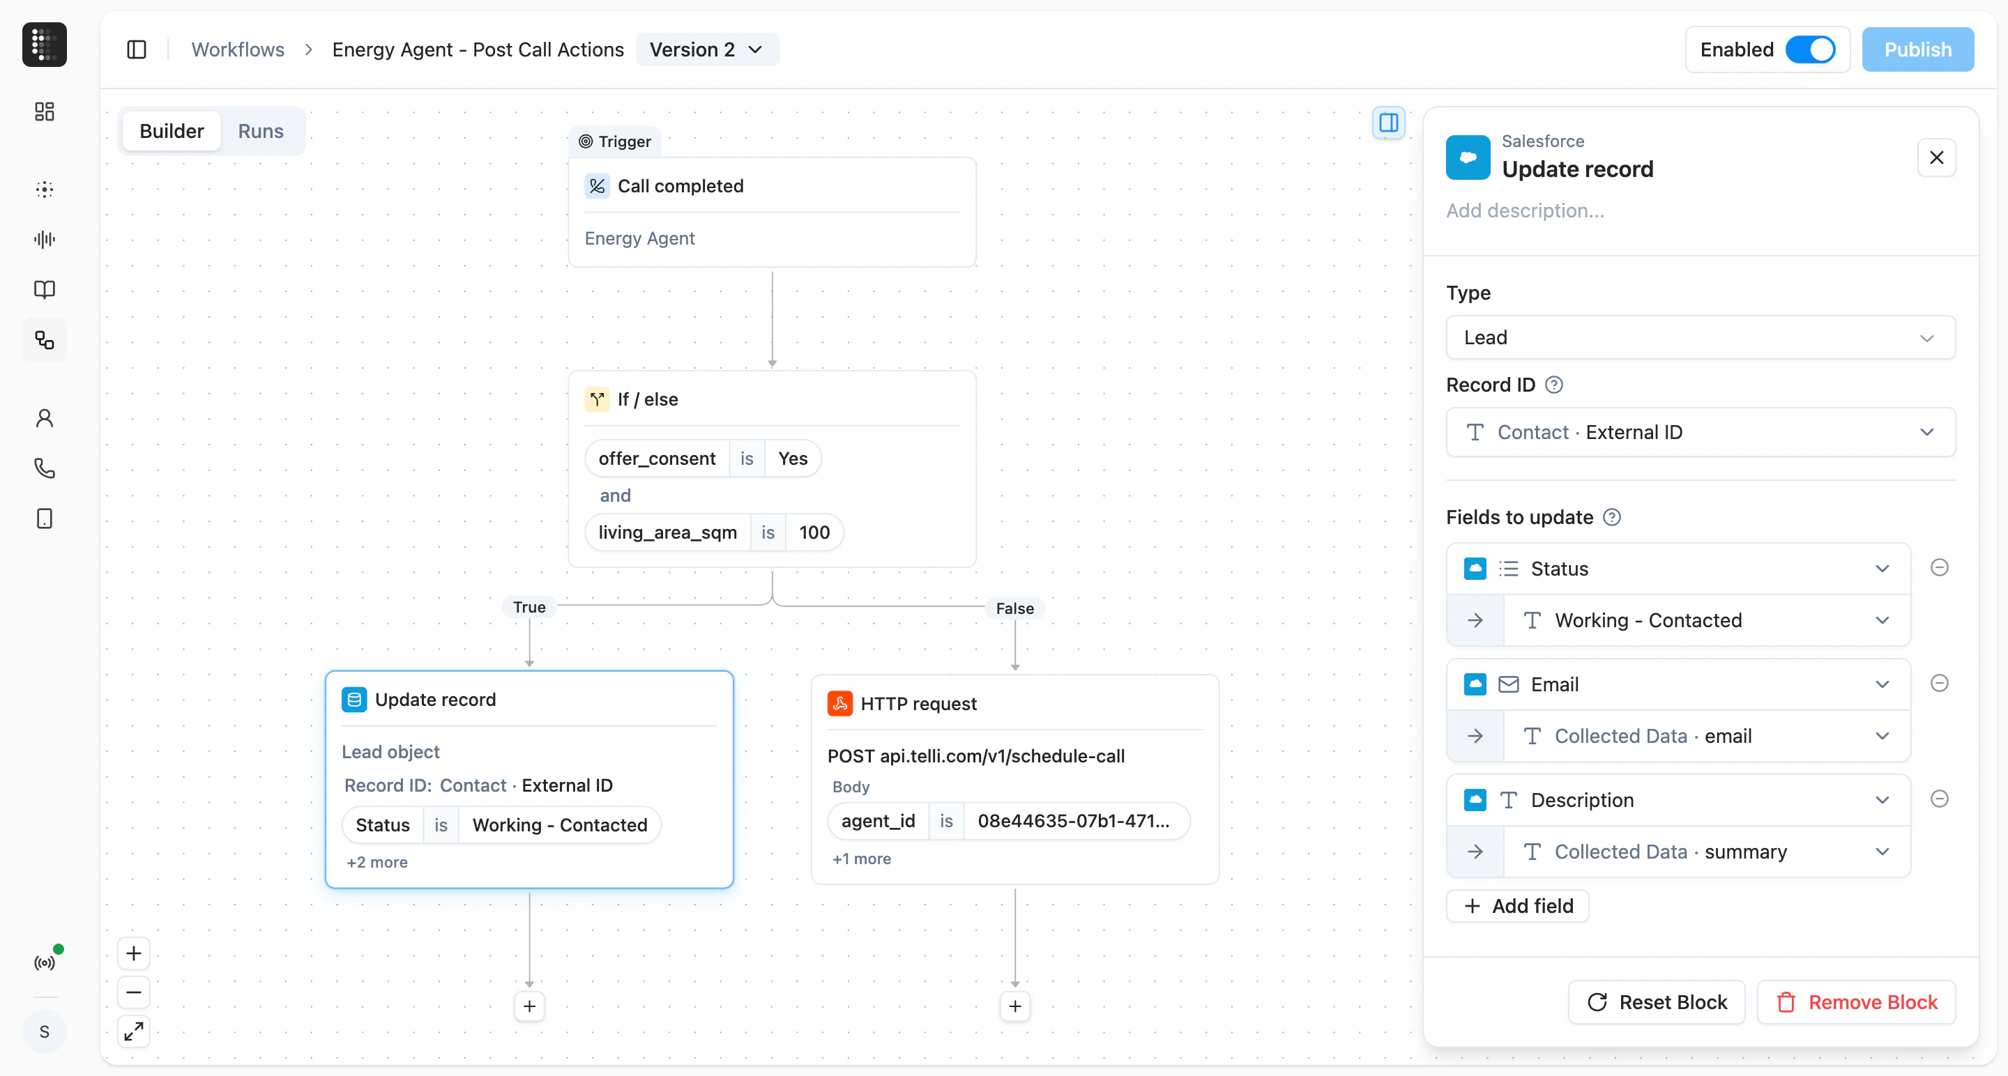Screen dimensions: 2008x1076
Task: Click Energy Agent text in trigger node
Action: click(639, 238)
